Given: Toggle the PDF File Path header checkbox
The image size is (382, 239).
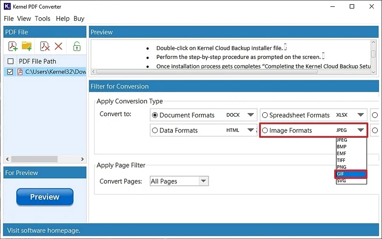Looking at the screenshot, I should click(x=11, y=61).
